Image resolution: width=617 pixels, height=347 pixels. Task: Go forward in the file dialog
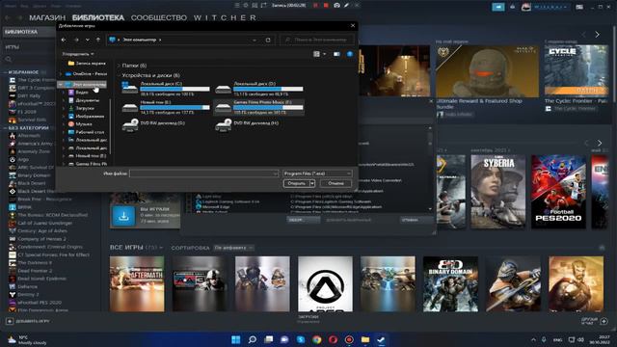coord(76,40)
